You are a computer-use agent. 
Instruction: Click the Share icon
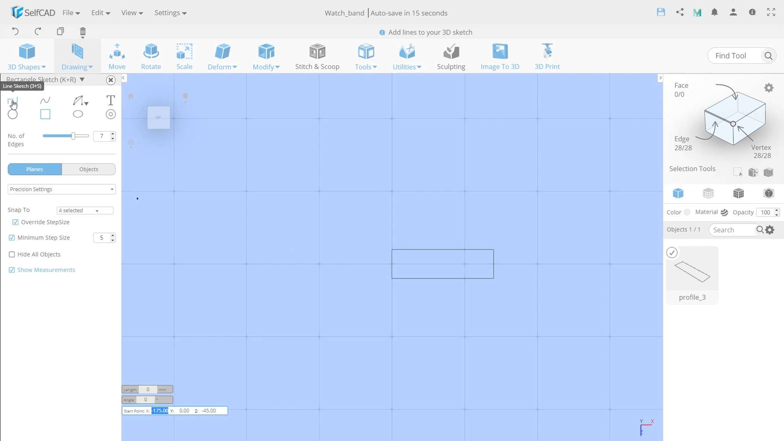(x=680, y=12)
